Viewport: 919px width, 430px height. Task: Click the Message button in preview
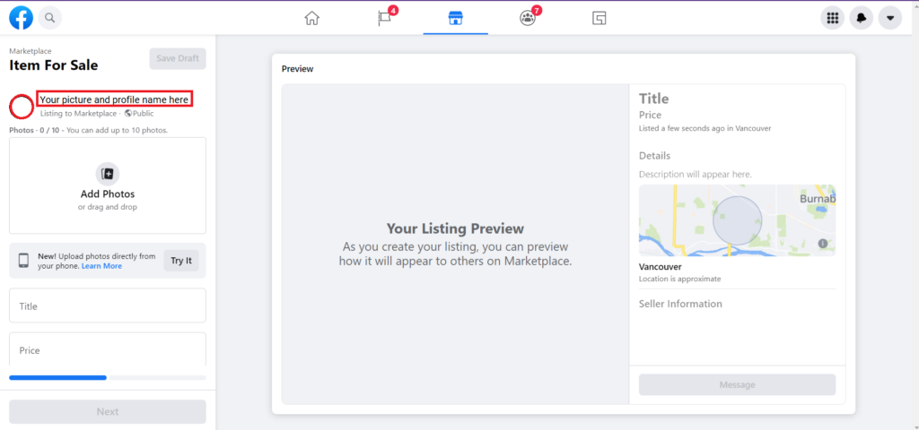738,385
